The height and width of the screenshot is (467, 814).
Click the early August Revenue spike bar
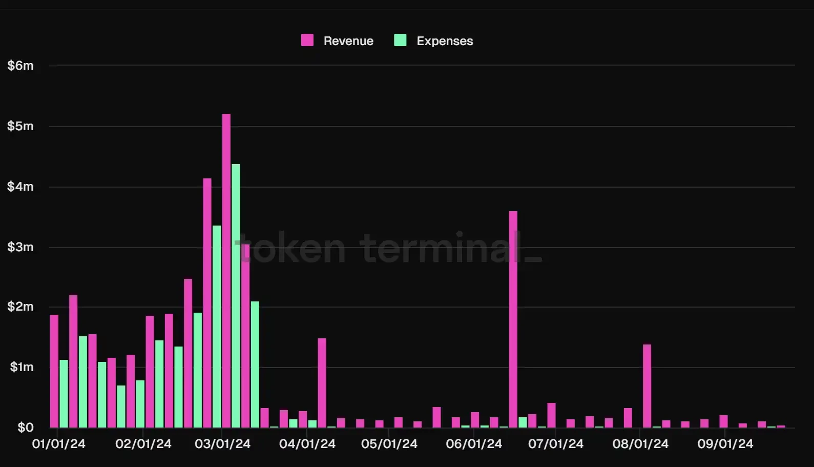pos(647,385)
